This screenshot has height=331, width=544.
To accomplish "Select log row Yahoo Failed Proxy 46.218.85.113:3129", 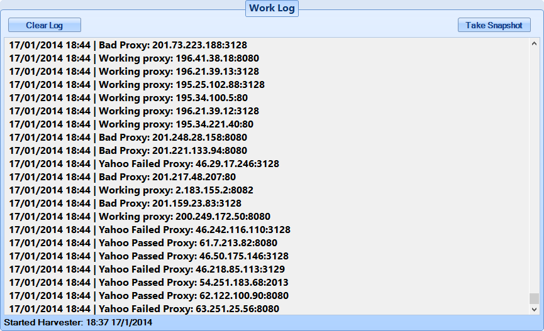I will pyautogui.click(x=147, y=269).
